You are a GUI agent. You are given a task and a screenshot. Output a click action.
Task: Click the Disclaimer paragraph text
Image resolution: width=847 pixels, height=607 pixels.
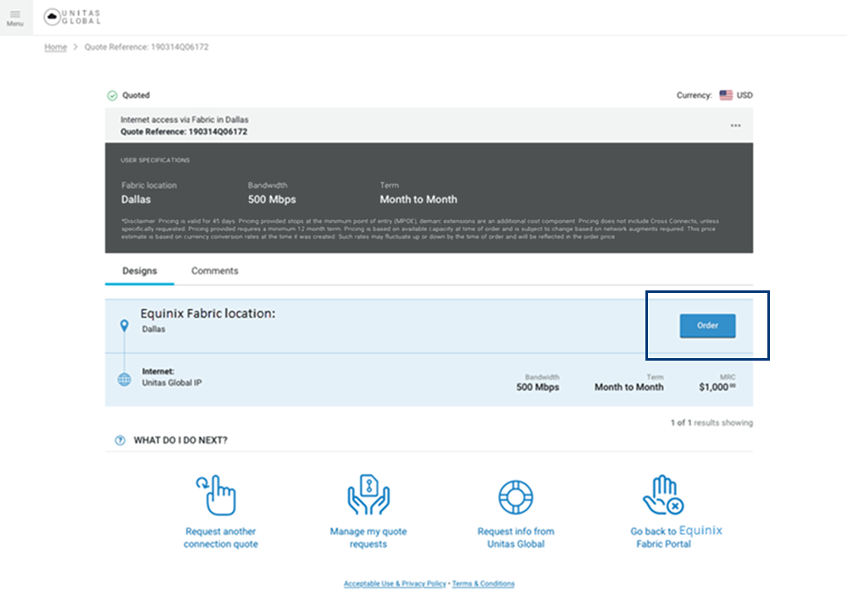420,229
